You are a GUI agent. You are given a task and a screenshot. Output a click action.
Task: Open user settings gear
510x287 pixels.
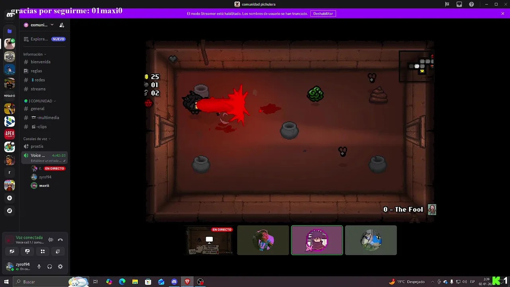(60, 267)
